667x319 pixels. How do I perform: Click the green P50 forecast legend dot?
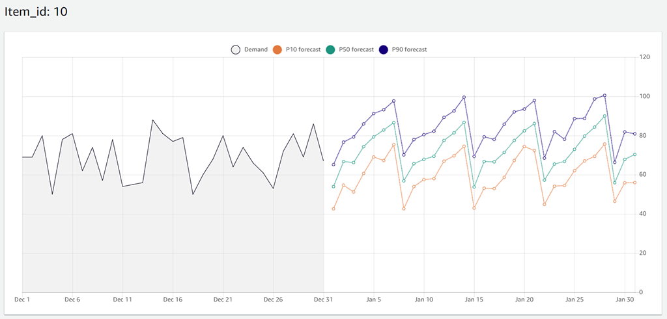coord(331,49)
